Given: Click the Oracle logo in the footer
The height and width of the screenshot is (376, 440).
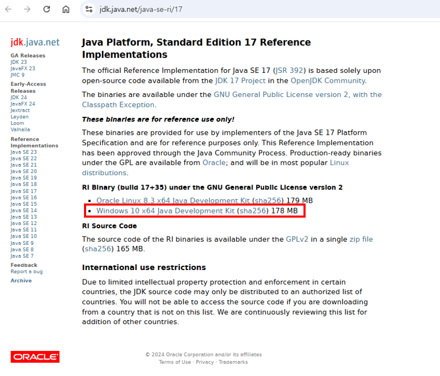Looking at the screenshot, I should [35, 357].
